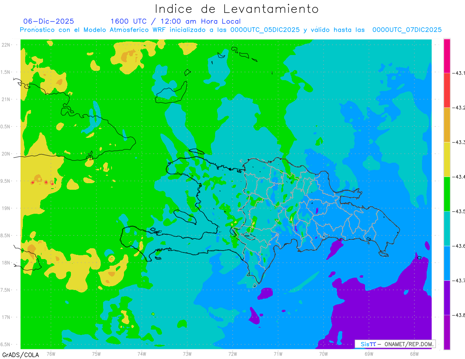Click the "ONAMET/REP.DOM." source label
The width and height of the screenshot is (465, 359).
click(408, 344)
